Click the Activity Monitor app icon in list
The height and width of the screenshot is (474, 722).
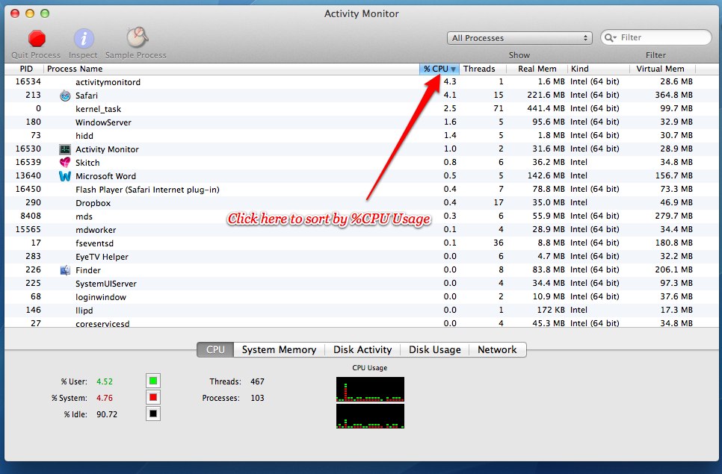click(x=65, y=149)
